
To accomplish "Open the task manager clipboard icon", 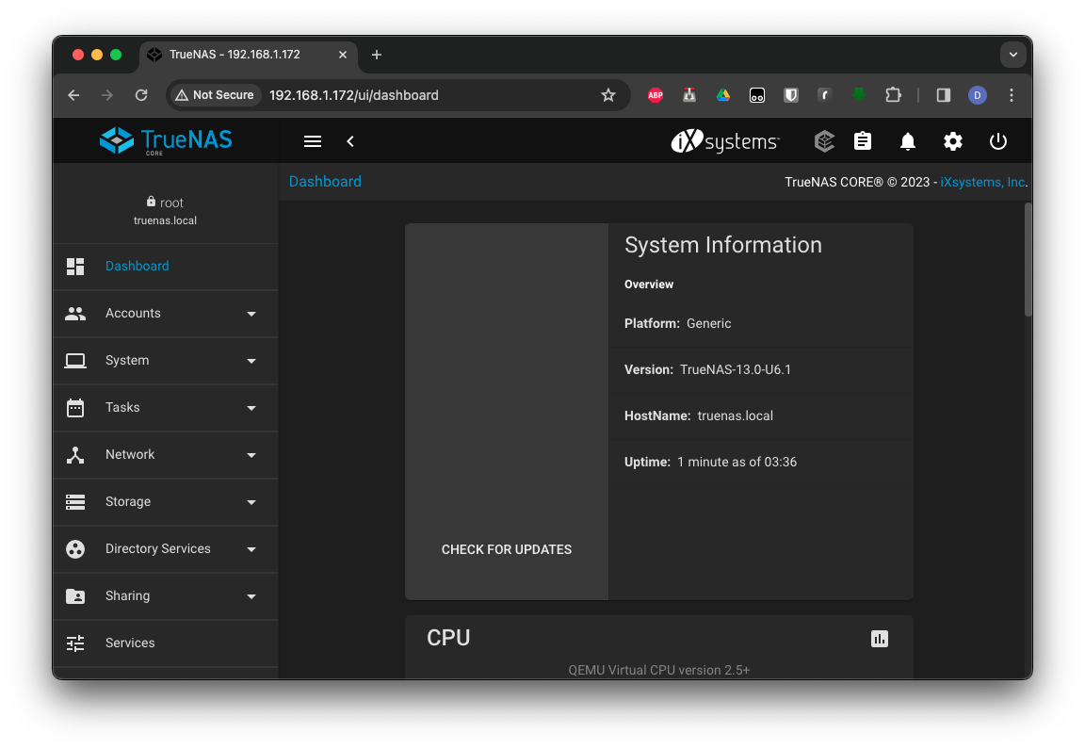I will (x=863, y=141).
